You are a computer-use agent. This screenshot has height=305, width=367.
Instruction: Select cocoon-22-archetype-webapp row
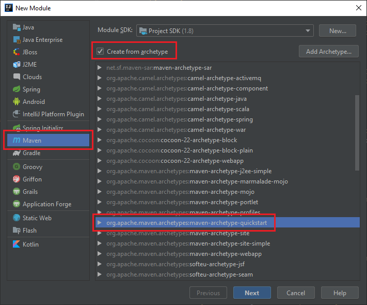[228, 161]
